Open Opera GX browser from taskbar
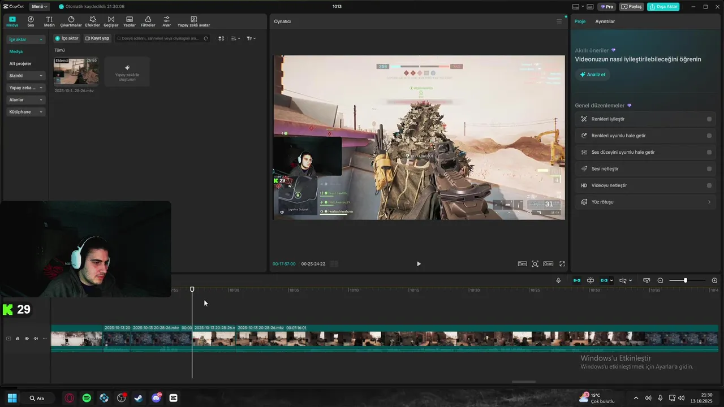724x407 pixels. tap(69, 398)
